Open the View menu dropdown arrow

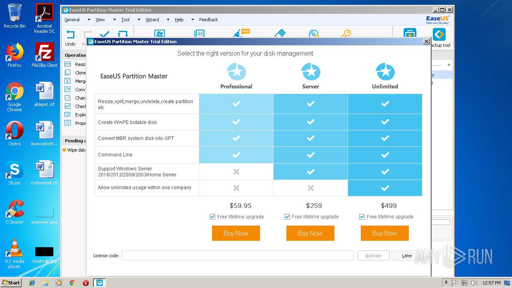pyautogui.click(x=114, y=20)
